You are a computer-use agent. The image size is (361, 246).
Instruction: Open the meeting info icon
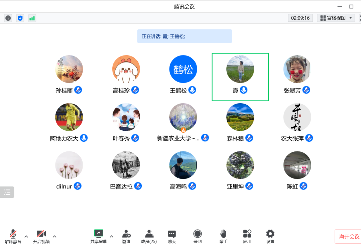(8, 18)
